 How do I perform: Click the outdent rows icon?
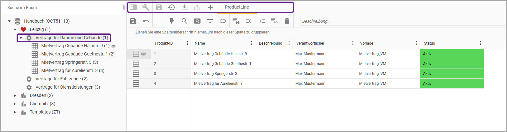(249, 21)
